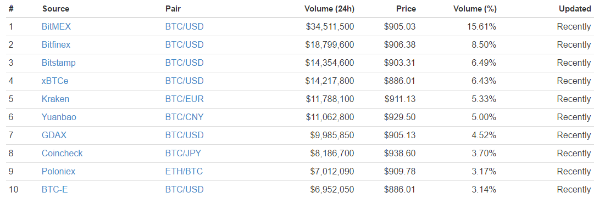Sort by the Updated column header
Viewport: 605px width, 198px height.
tap(575, 8)
